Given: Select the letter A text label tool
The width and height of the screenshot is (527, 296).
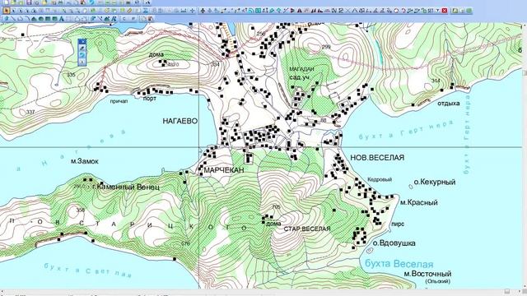Looking at the screenshot, I should [62, 19].
